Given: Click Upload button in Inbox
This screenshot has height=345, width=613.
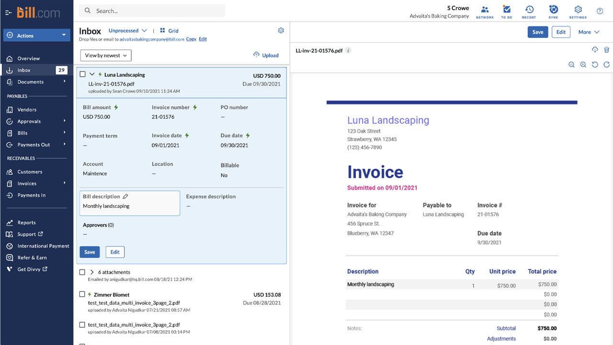Looking at the screenshot, I should tap(266, 55).
